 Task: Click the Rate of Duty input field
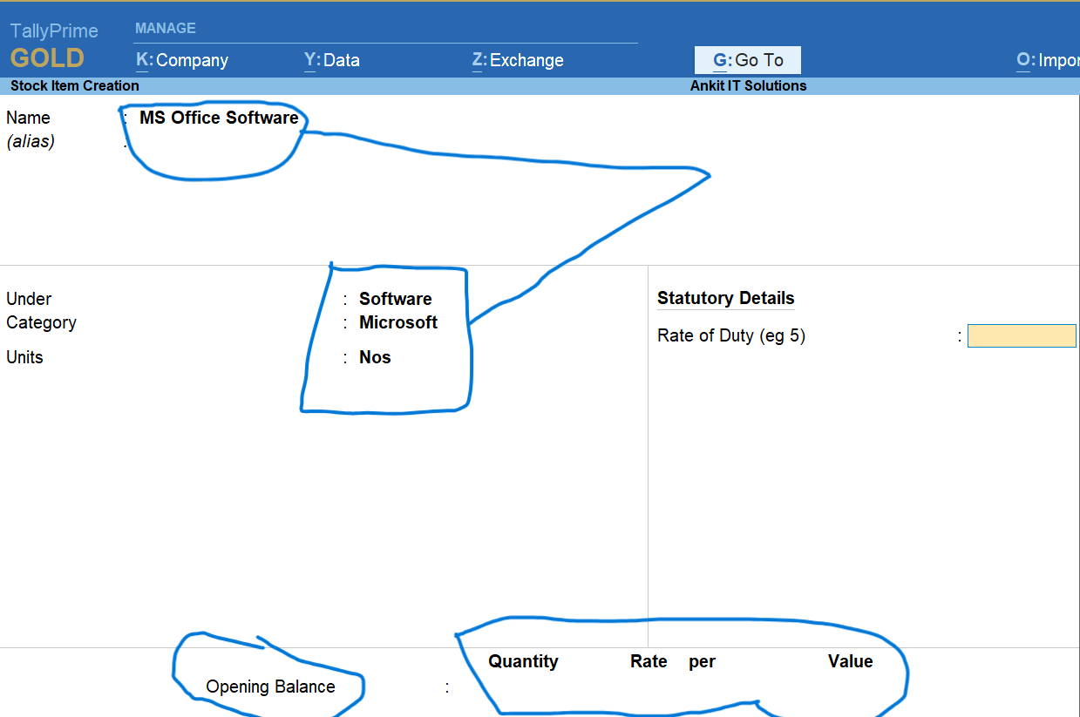coord(1022,336)
